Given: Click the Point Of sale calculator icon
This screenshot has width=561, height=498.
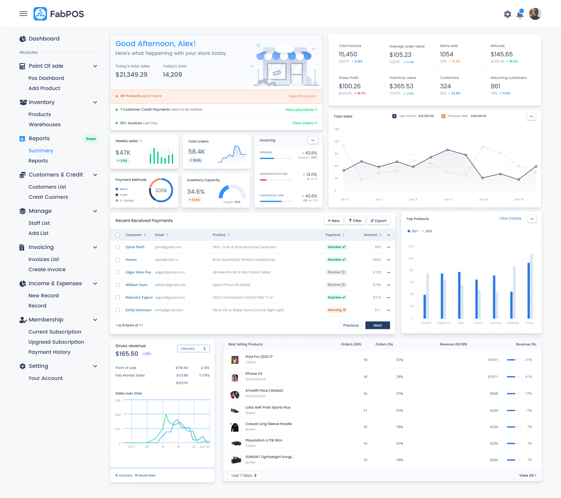Looking at the screenshot, I should coord(22,66).
